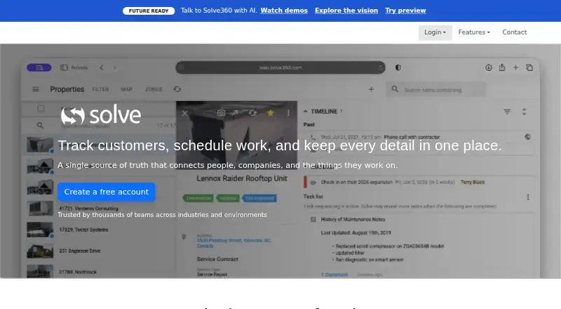This screenshot has height=309, width=561.
Task: Open the Login dropdown menu
Action: point(435,32)
